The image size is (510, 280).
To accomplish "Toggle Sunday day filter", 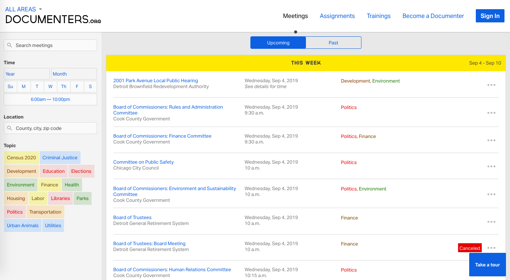I will coord(10,87).
